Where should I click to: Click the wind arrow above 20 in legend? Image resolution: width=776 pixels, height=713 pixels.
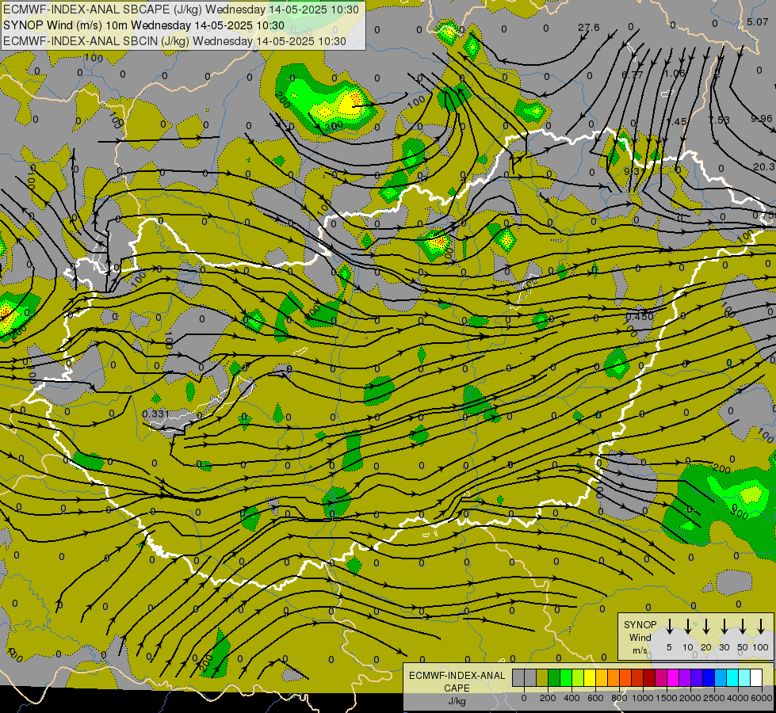coord(705,626)
